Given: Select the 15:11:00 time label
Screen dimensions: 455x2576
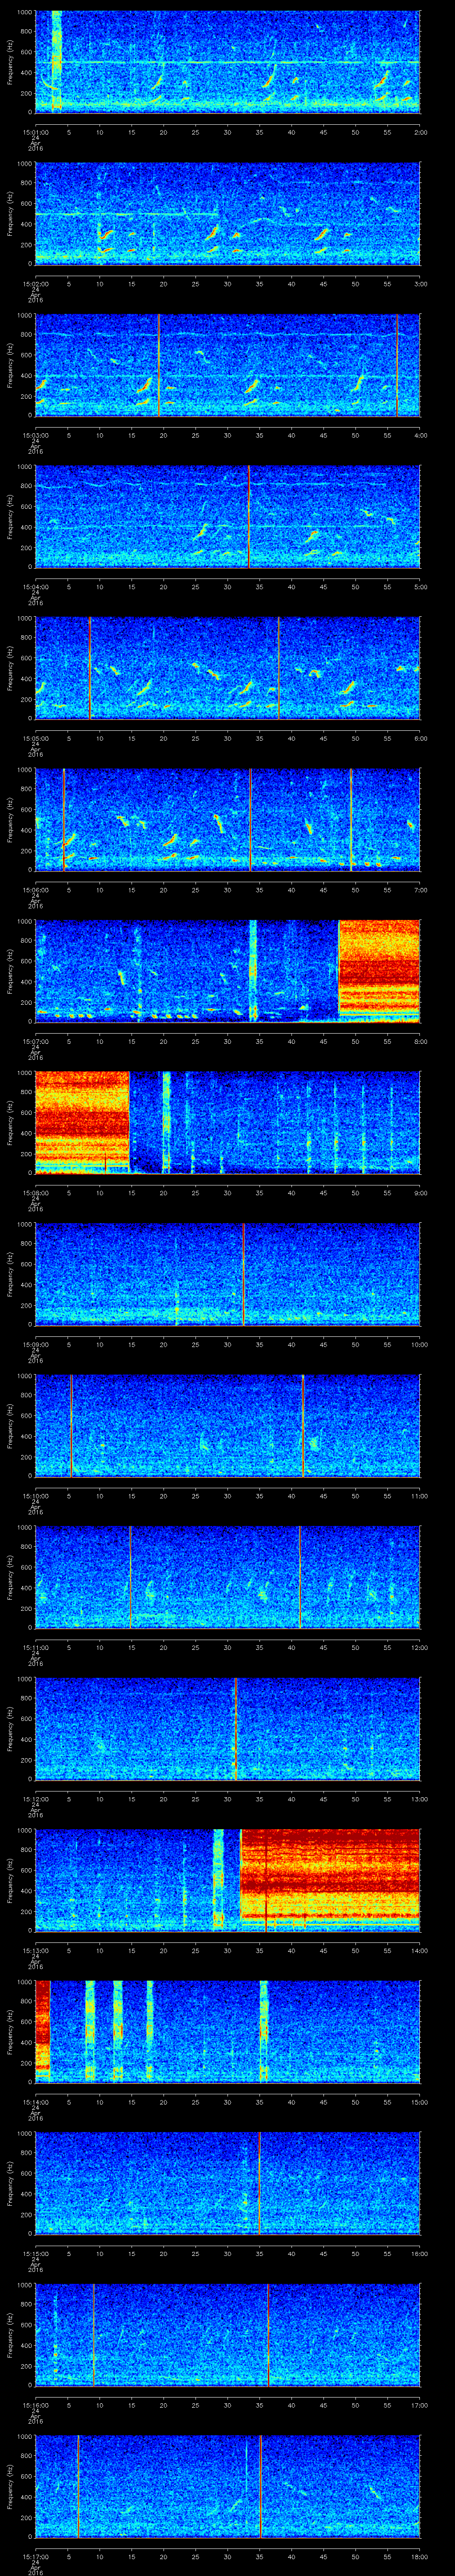Looking at the screenshot, I should [35, 1647].
